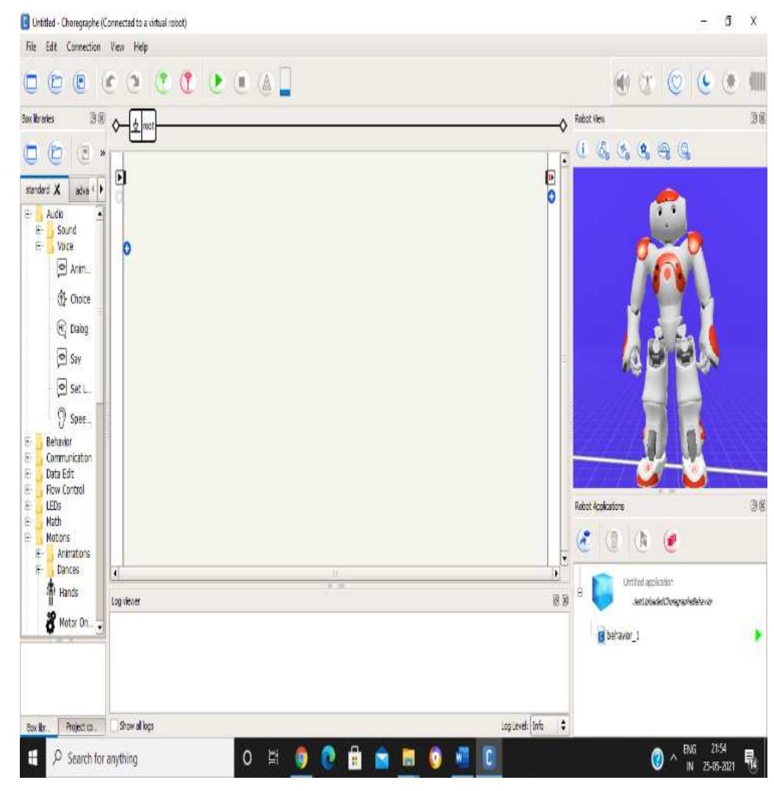
Task: Select the Say box in library
Action: (x=69, y=358)
